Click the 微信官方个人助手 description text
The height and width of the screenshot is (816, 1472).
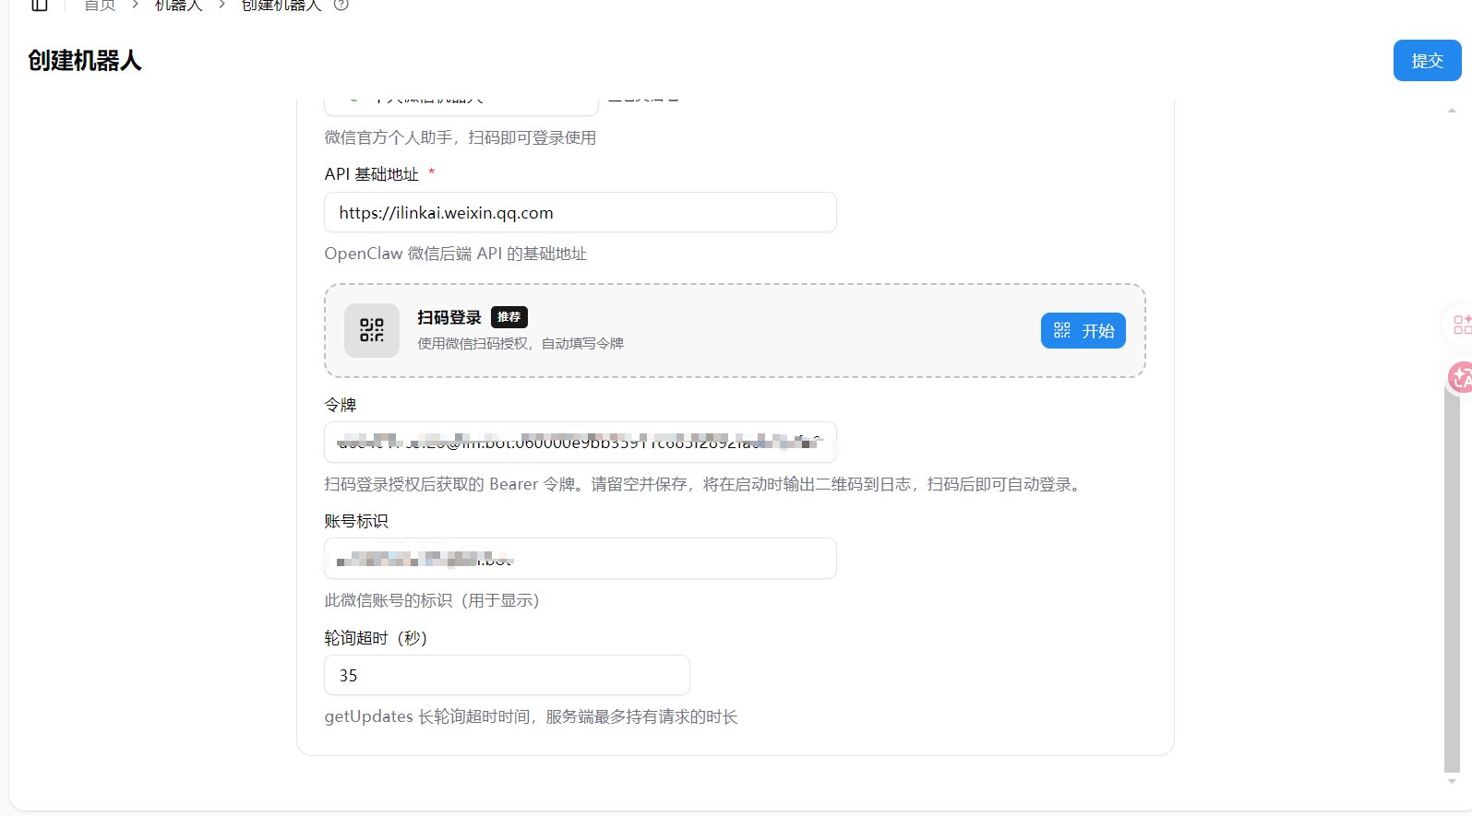coord(461,137)
